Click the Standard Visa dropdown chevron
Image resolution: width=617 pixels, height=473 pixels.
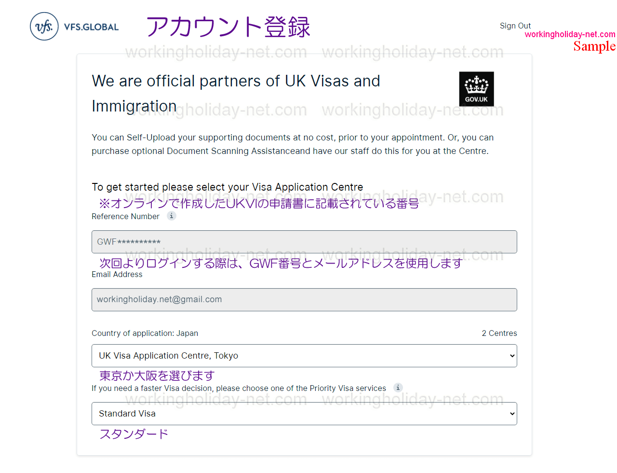[512, 414]
